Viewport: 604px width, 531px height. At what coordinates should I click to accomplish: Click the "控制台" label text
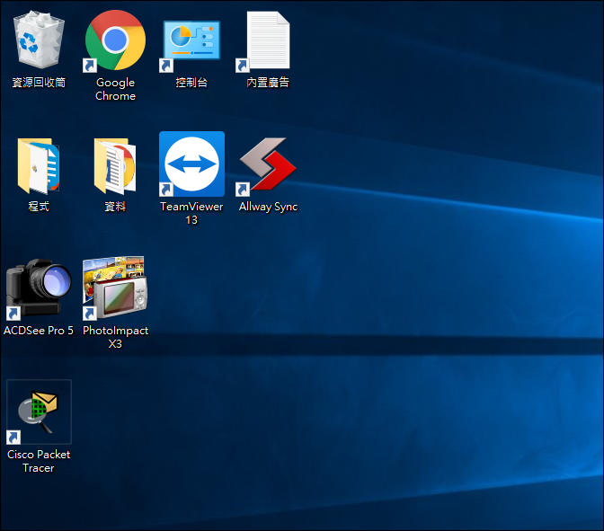[x=191, y=82]
